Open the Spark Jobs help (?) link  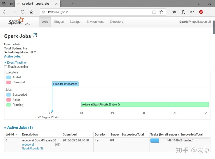click(x=35, y=35)
